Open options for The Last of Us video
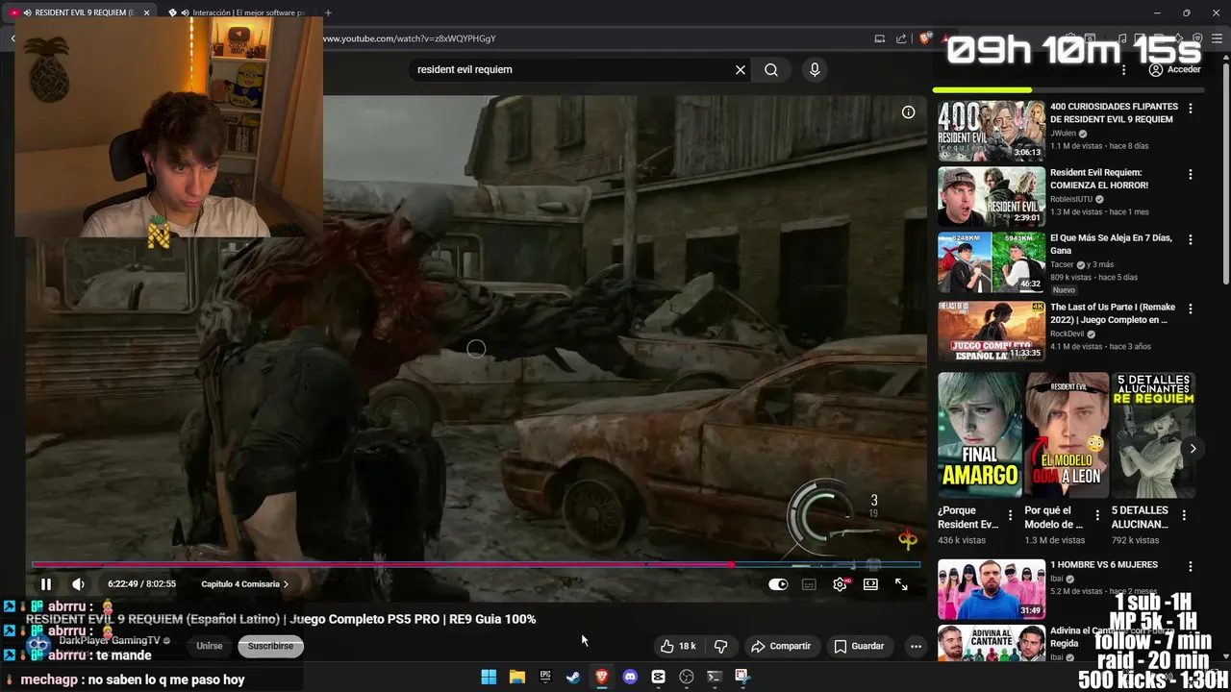 pos(1191,309)
